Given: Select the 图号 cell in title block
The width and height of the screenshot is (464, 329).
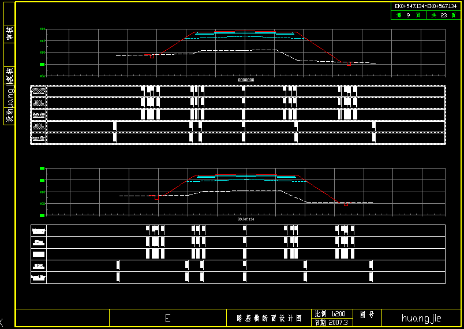Looking at the screenshot, I should [x=367, y=315].
